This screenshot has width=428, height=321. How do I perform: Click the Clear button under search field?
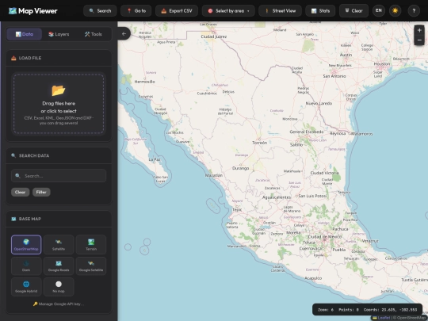[x=20, y=192]
